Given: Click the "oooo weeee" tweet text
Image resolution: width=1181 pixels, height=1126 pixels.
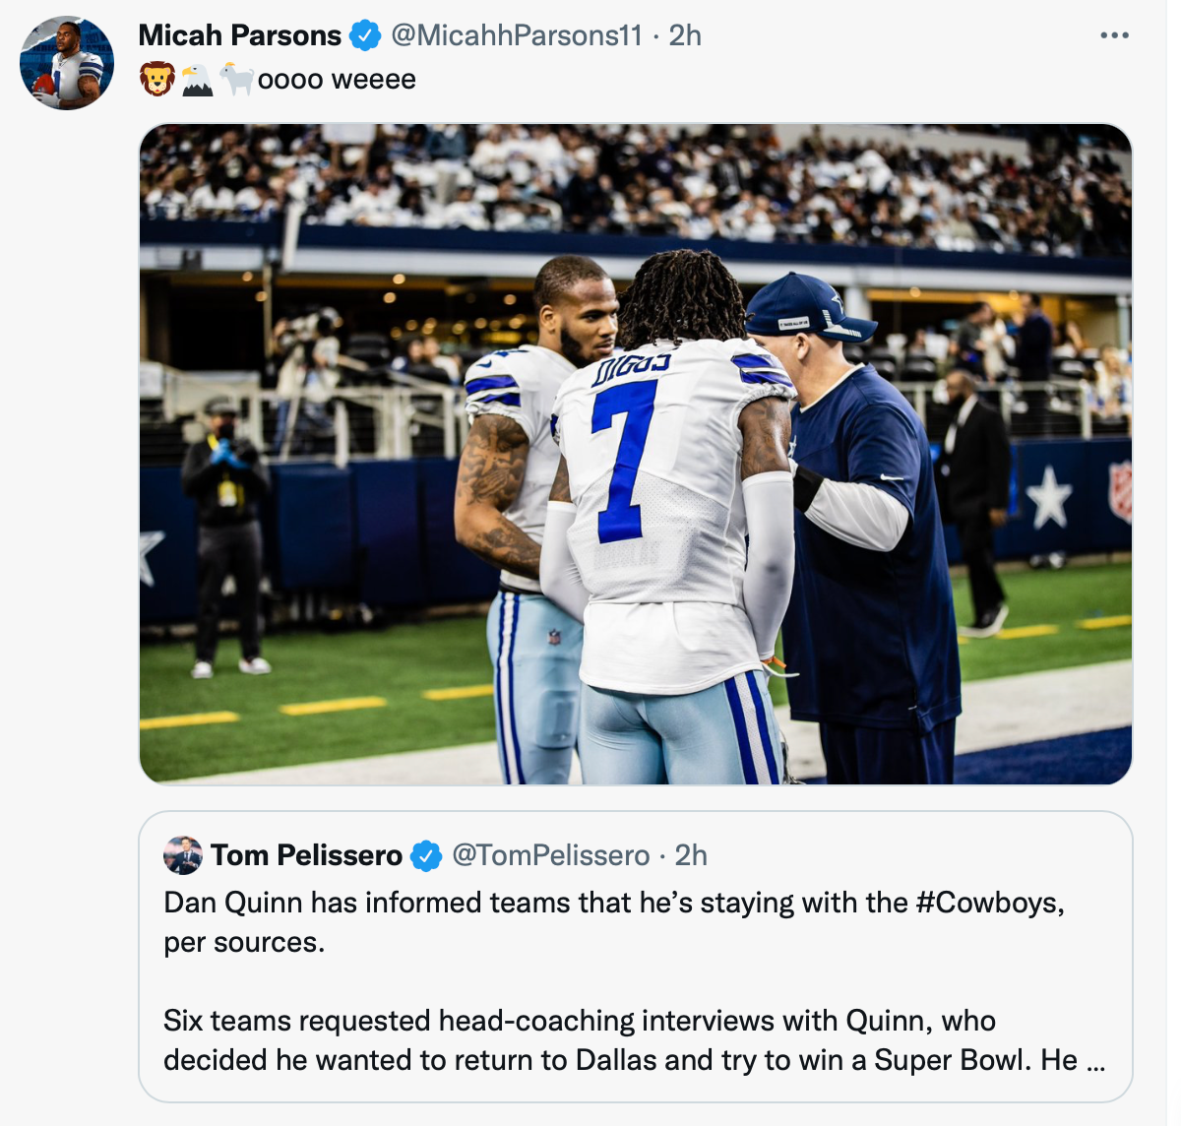Looking at the screenshot, I should click(337, 80).
